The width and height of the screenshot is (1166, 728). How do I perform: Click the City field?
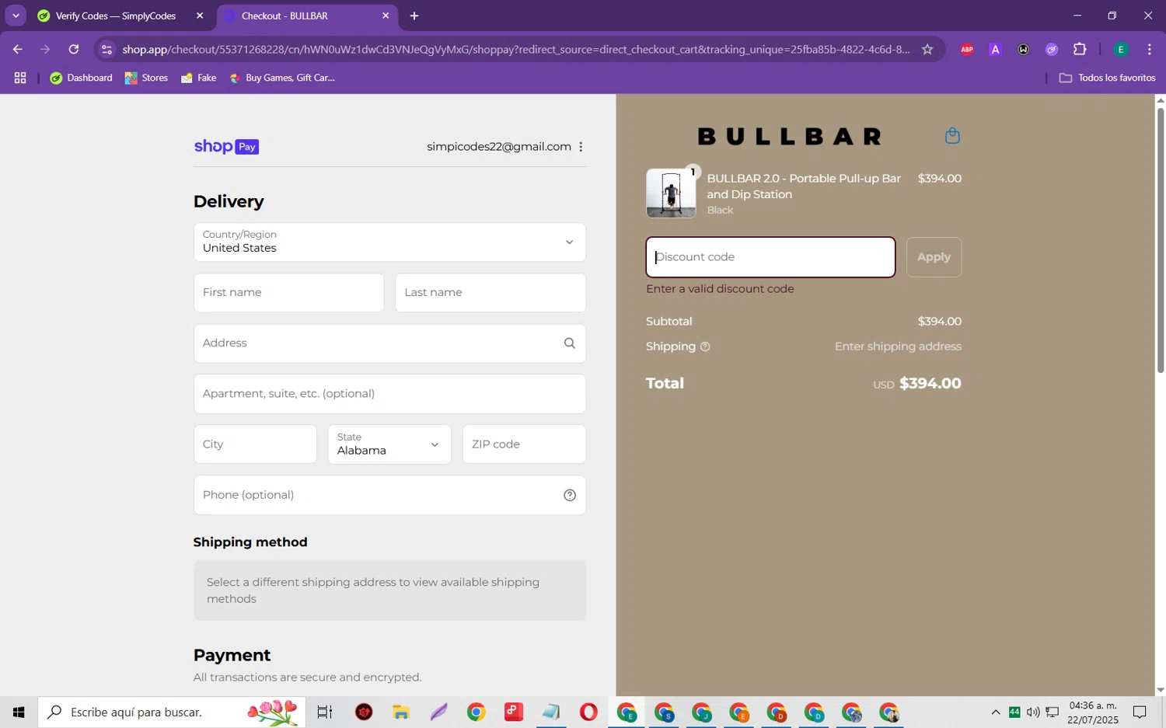click(255, 444)
